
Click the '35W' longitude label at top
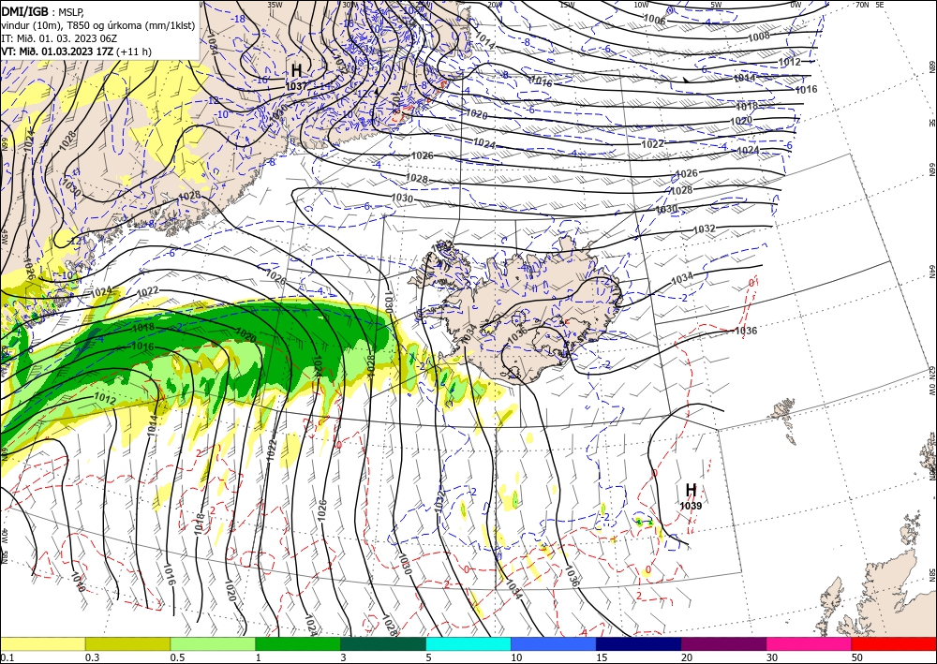[275, 5]
